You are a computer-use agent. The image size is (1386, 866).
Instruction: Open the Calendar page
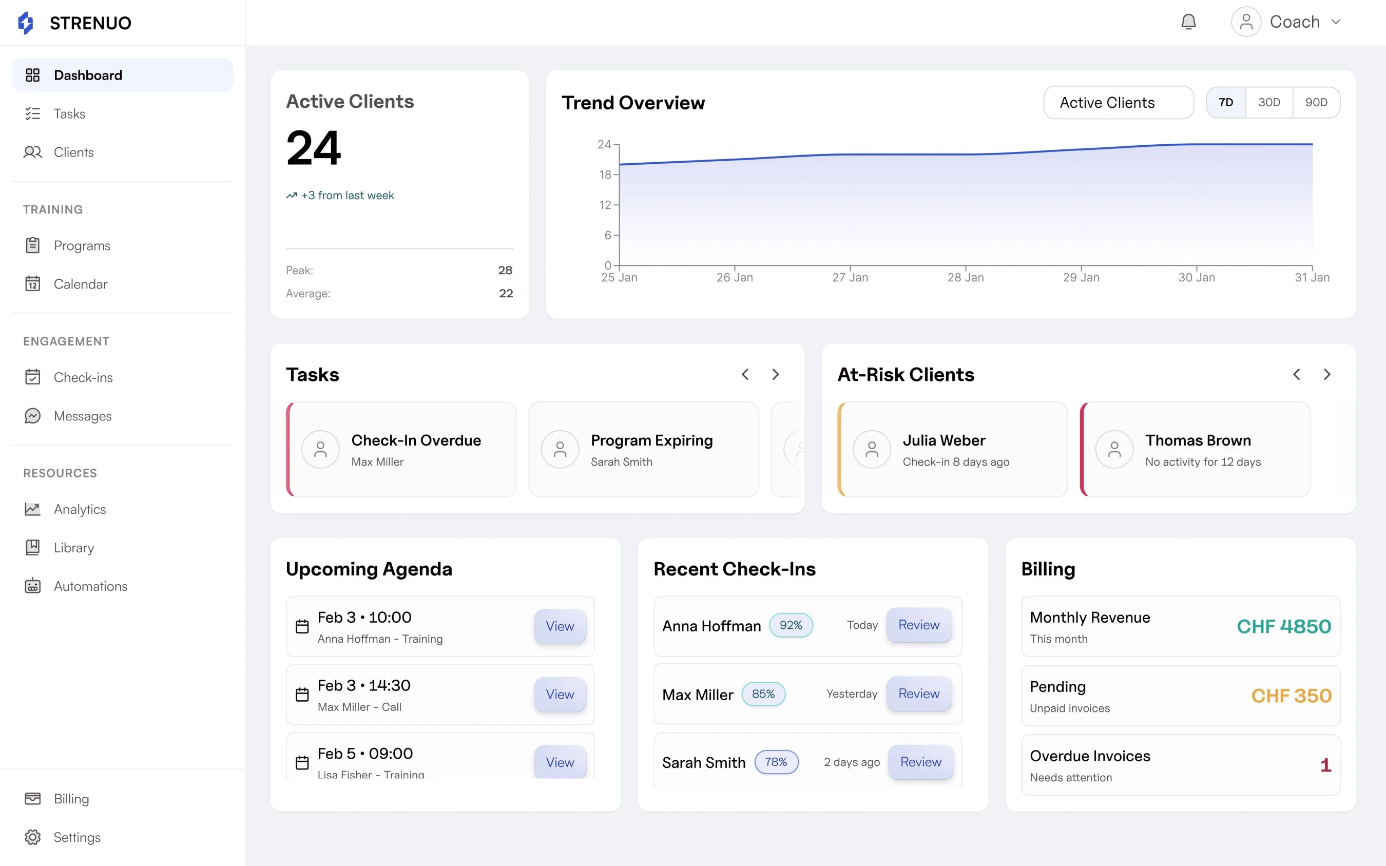pos(80,283)
